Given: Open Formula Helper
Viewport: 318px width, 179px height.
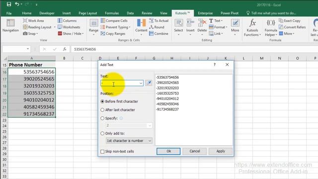Looking at the screenshot, I should coord(271,28).
